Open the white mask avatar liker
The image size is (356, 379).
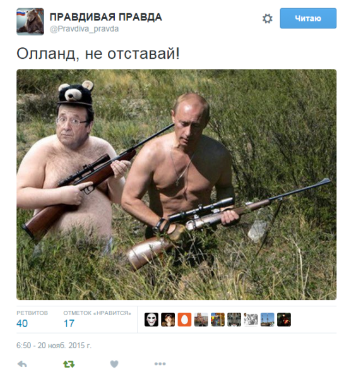pyautogui.click(x=151, y=320)
